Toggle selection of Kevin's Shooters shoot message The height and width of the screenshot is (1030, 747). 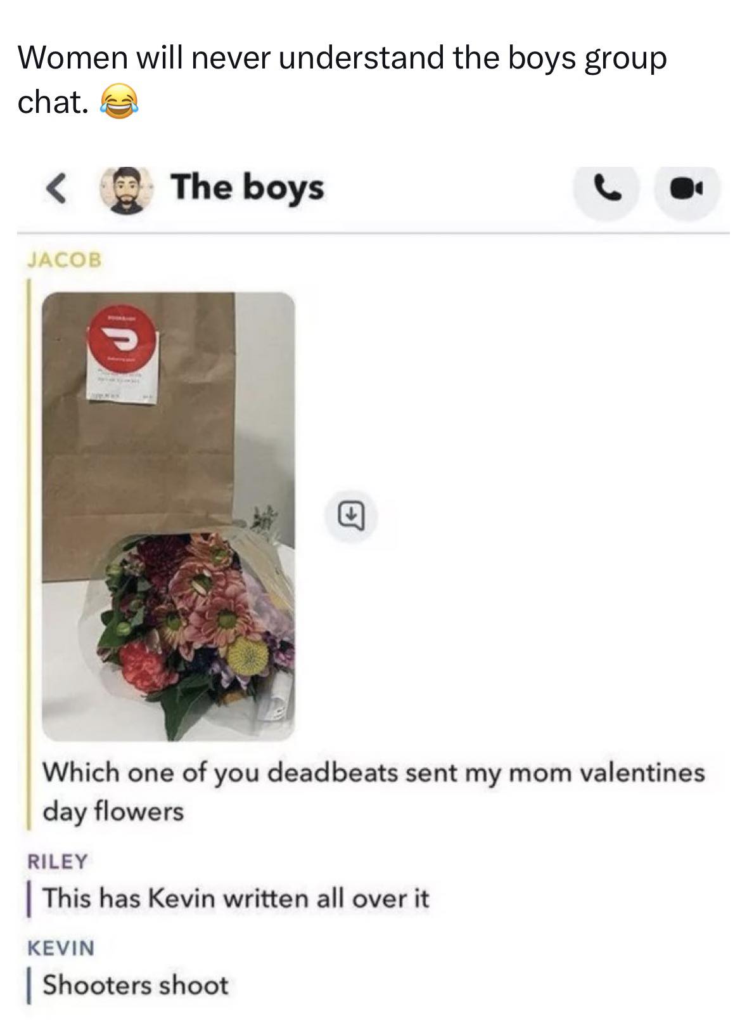136,986
